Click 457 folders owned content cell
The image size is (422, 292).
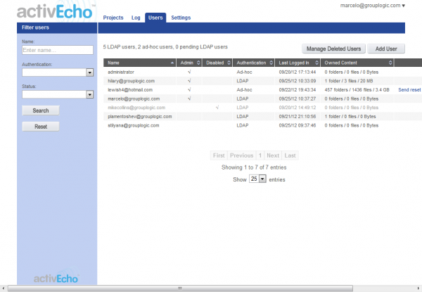click(357, 90)
